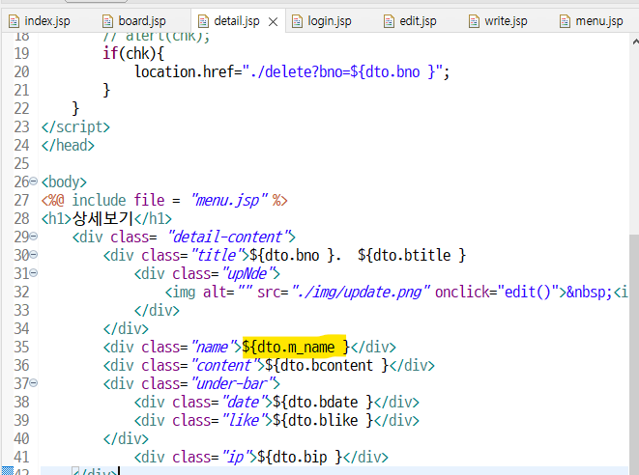The image size is (639, 475).
Task: Click the board.jsp file icon
Action: (107, 21)
